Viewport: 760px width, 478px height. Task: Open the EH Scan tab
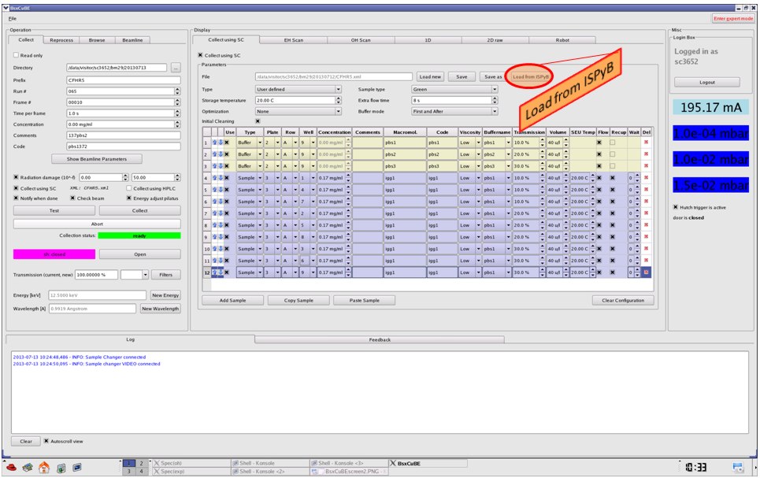coord(293,39)
